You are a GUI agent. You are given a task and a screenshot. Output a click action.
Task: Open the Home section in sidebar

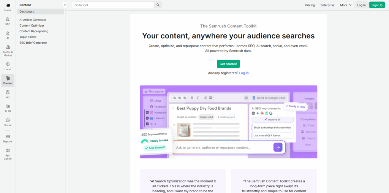tap(8, 7)
